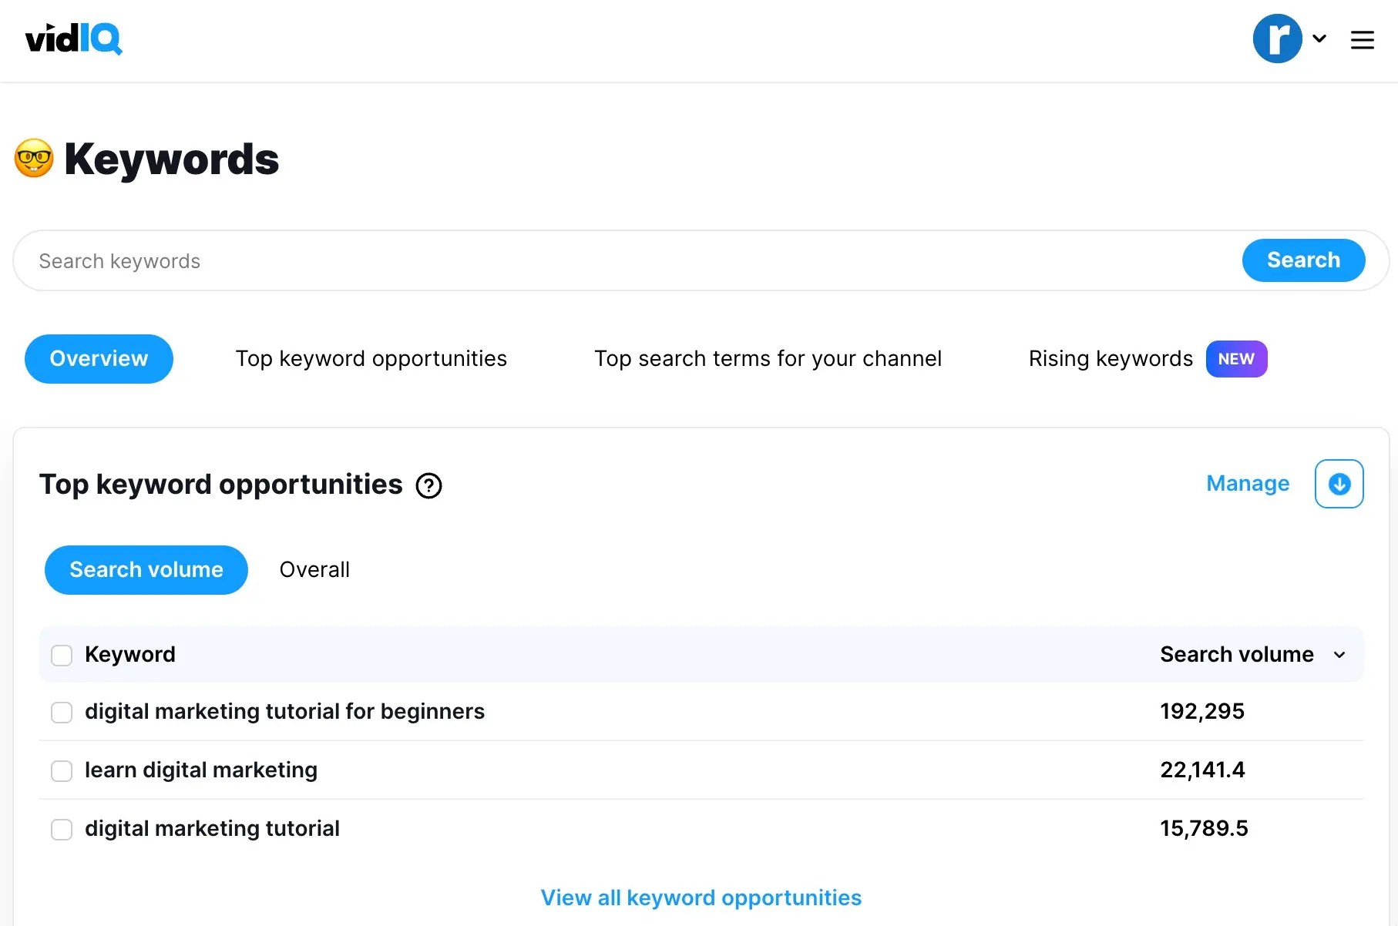Click the Search button
Viewport: 1398px width, 926px height.
click(1302, 260)
